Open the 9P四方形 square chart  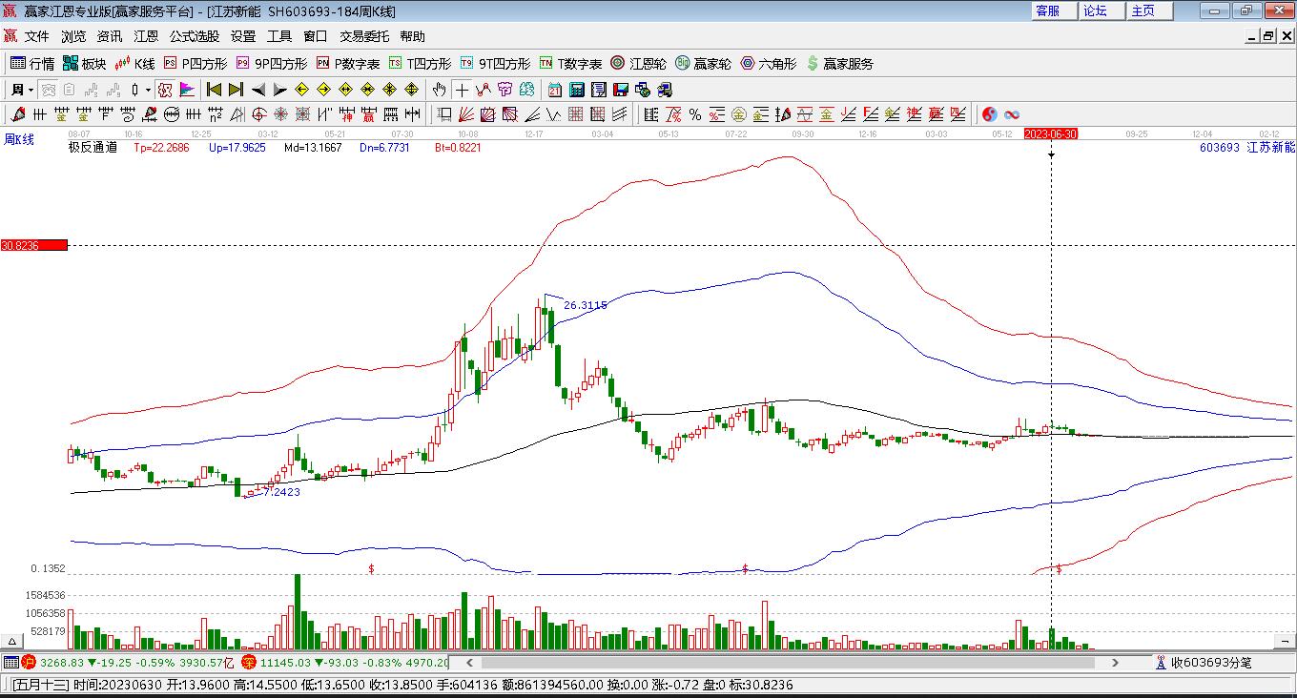point(272,64)
